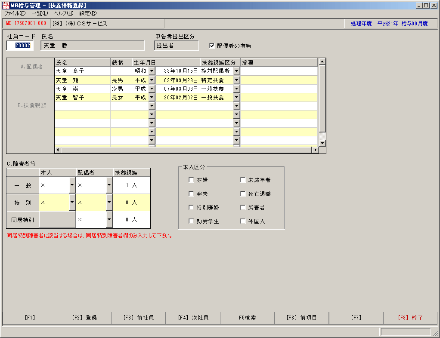Open 一般 本人 disability dropdown

coord(72,185)
